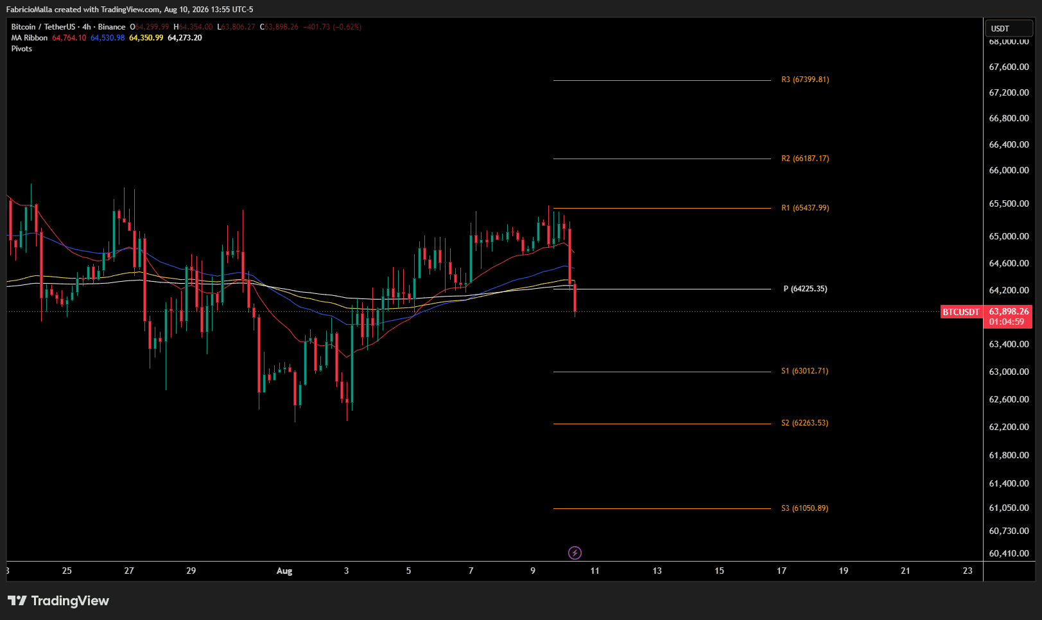The width and height of the screenshot is (1042, 620).
Task: Click the 63,400.00 price axis label
Action: (1009, 344)
